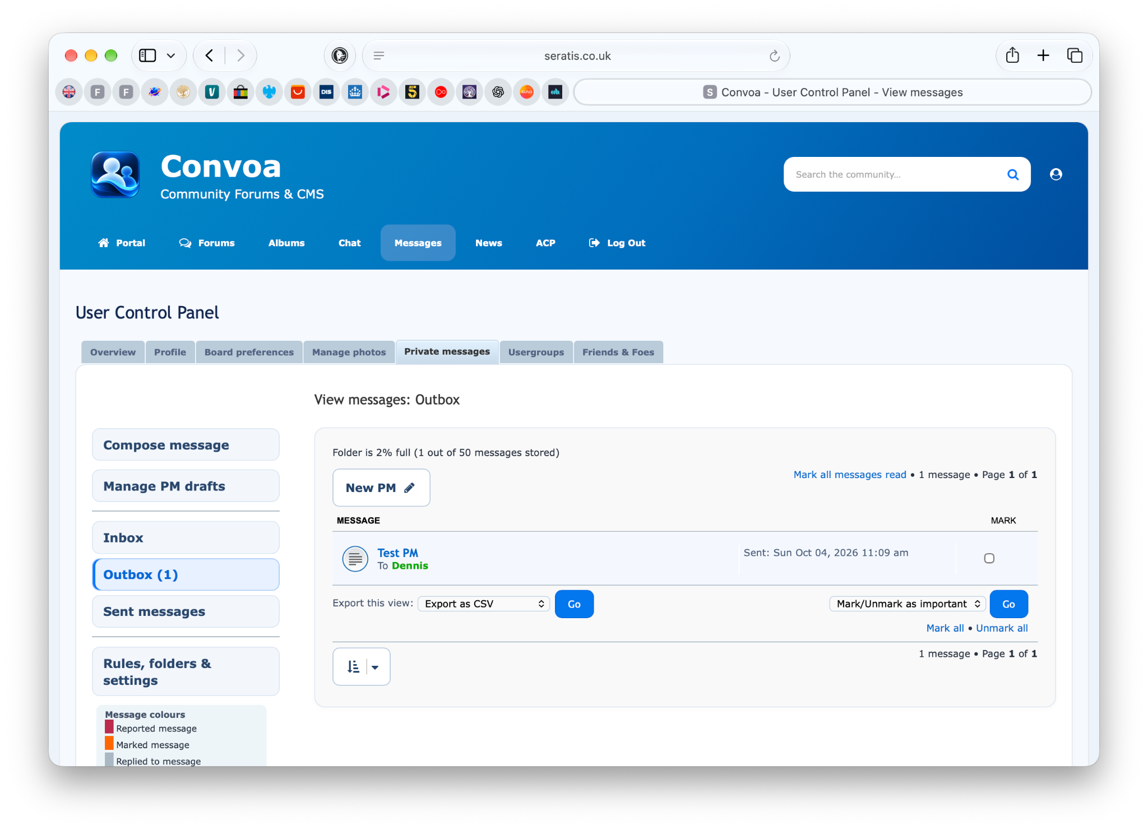This screenshot has height=830, width=1148.
Task: Expand the Safari sidebar chevron menu
Action: point(171,55)
